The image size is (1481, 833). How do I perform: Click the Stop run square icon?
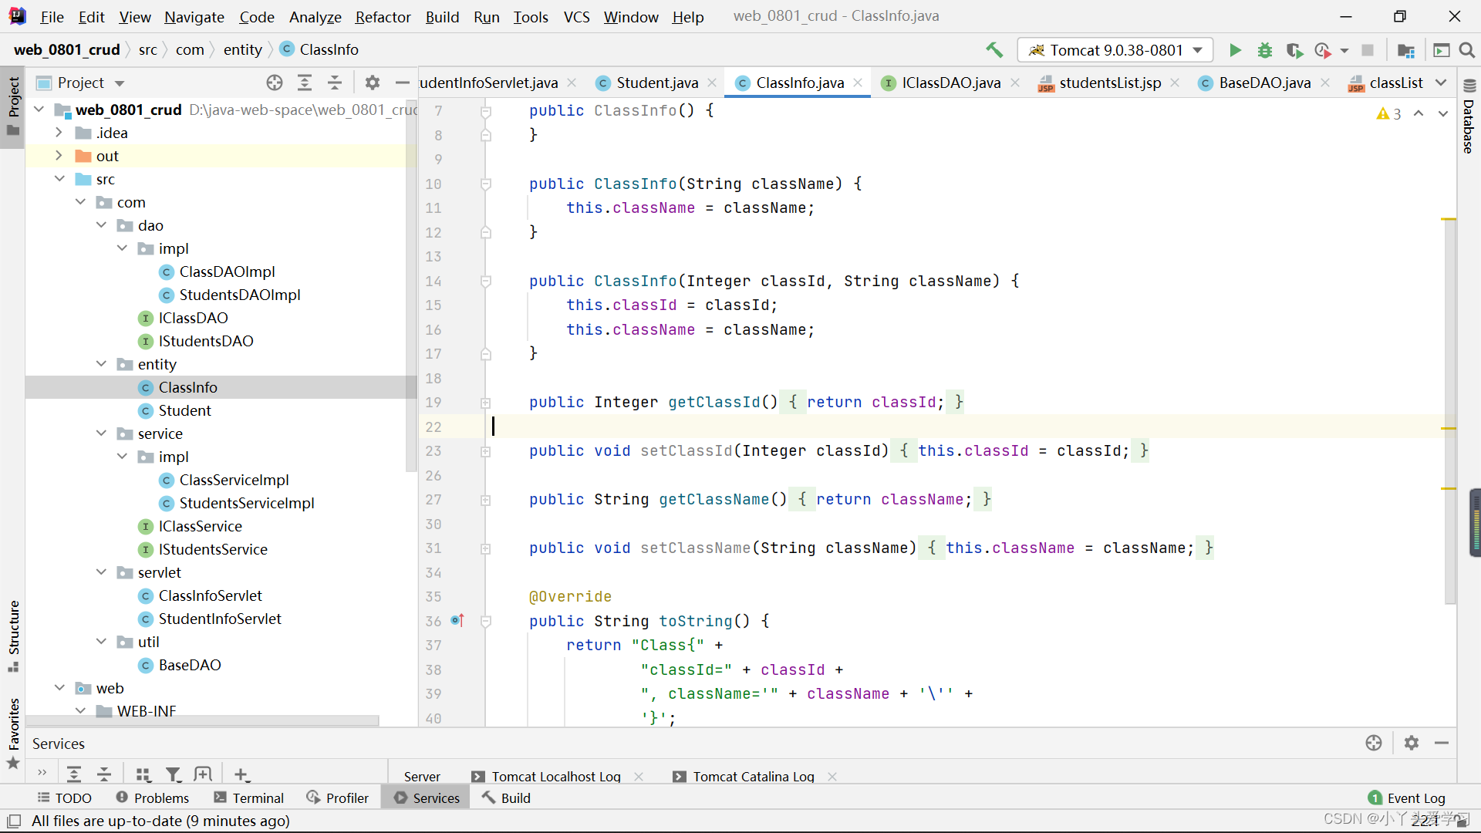click(1368, 50)
